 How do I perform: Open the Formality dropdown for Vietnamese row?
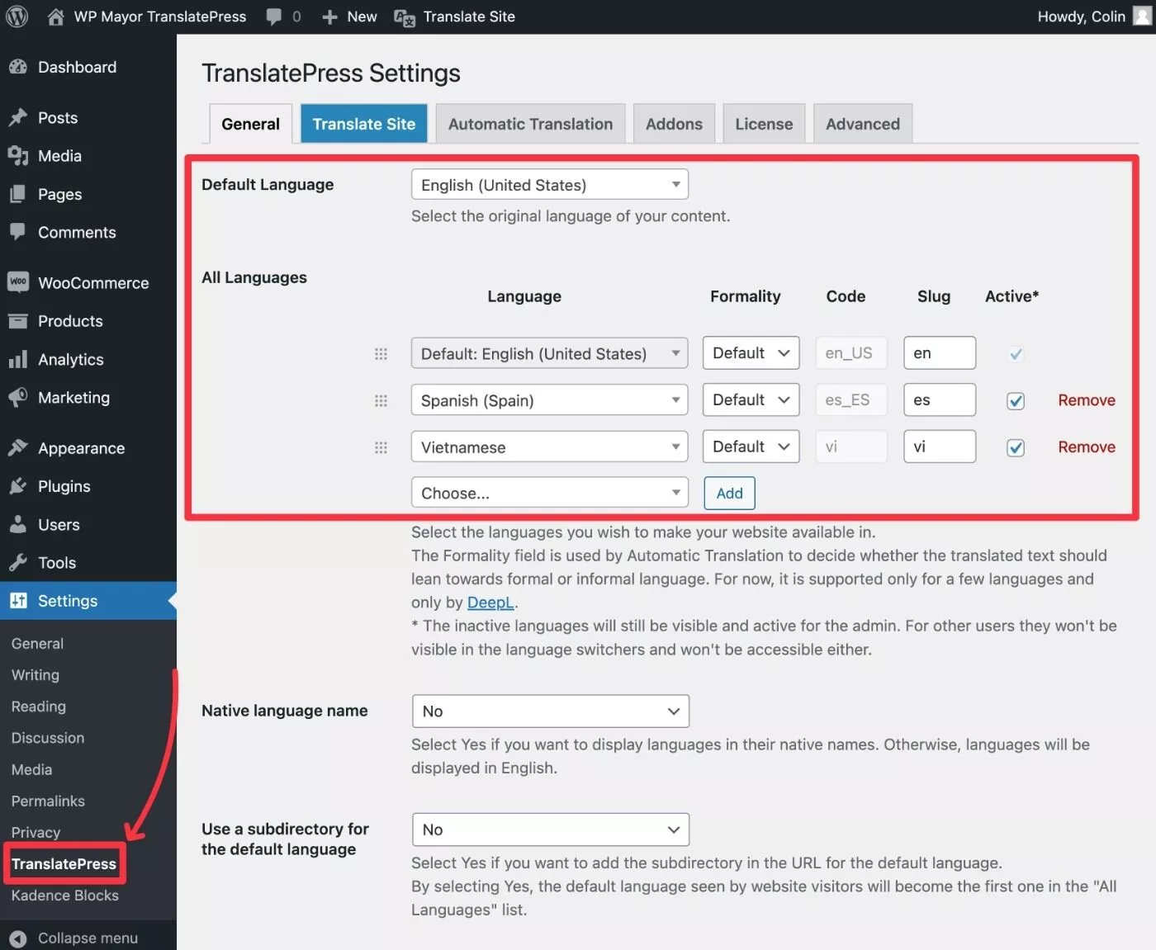coord(751,447)
